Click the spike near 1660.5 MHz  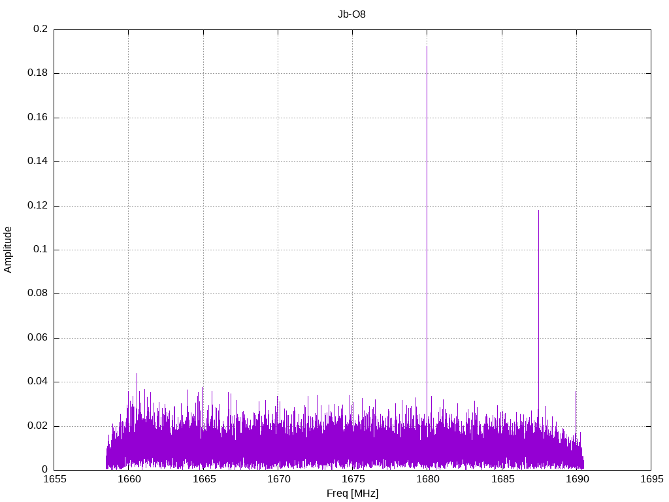point(137,386)
